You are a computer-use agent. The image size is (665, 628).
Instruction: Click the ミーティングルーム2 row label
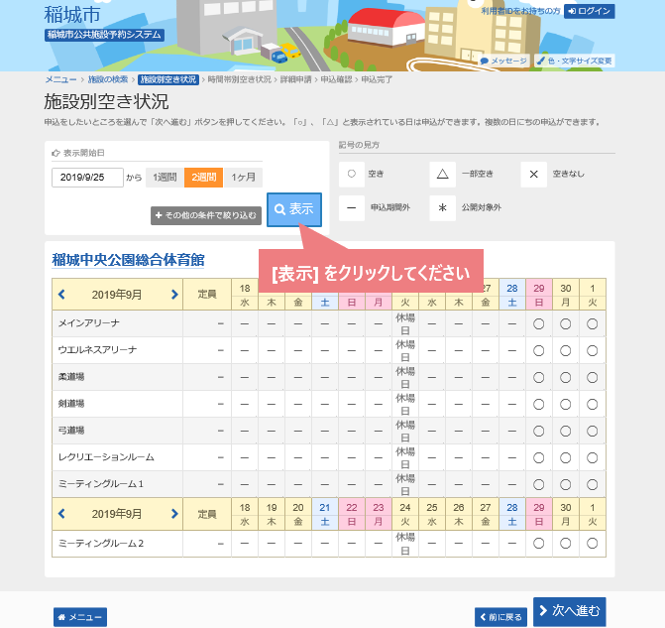click(101, 543)
